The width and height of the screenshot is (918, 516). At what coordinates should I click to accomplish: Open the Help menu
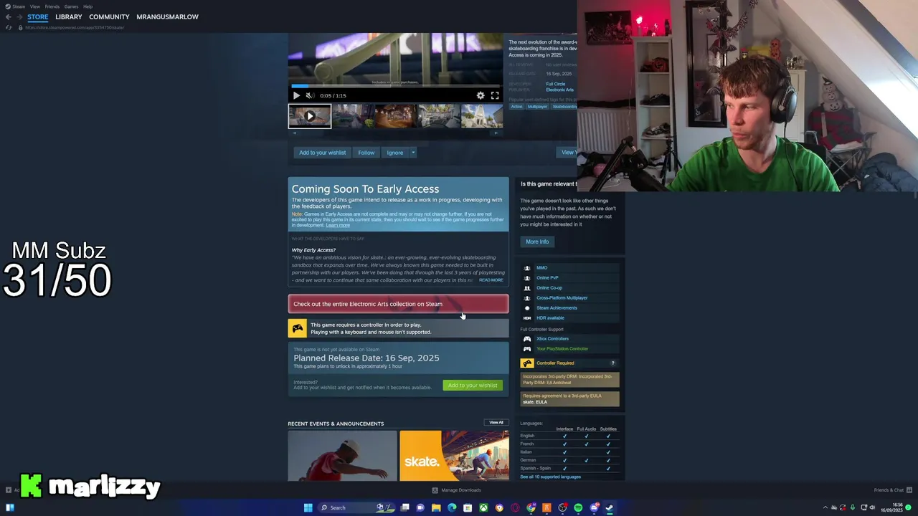(87, 6)
